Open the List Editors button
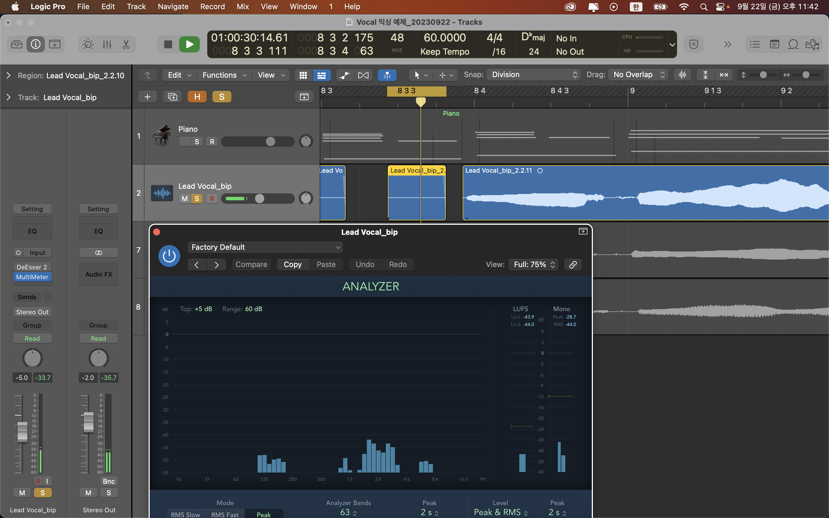 (755, 44)
